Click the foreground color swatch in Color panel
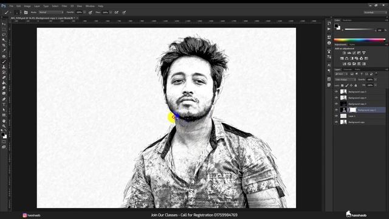 click(336, 26)
